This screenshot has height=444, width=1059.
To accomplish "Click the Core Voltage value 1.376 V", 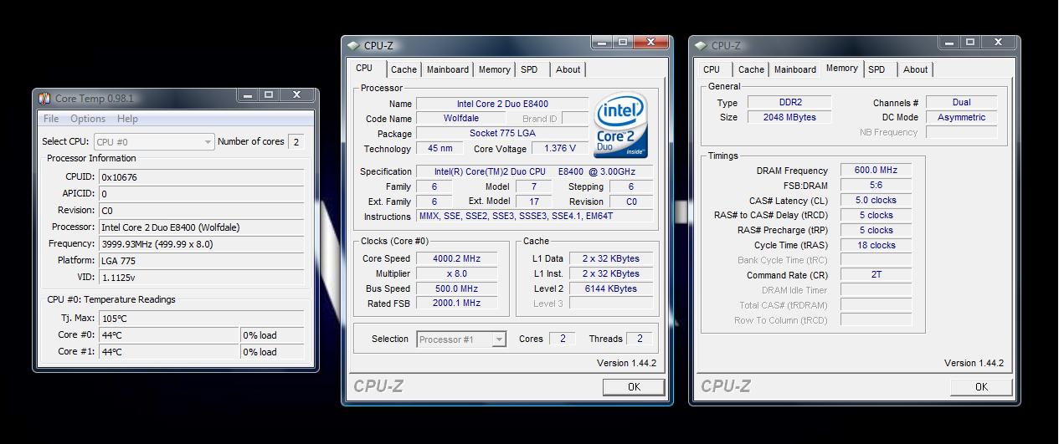I will (560, 149).
